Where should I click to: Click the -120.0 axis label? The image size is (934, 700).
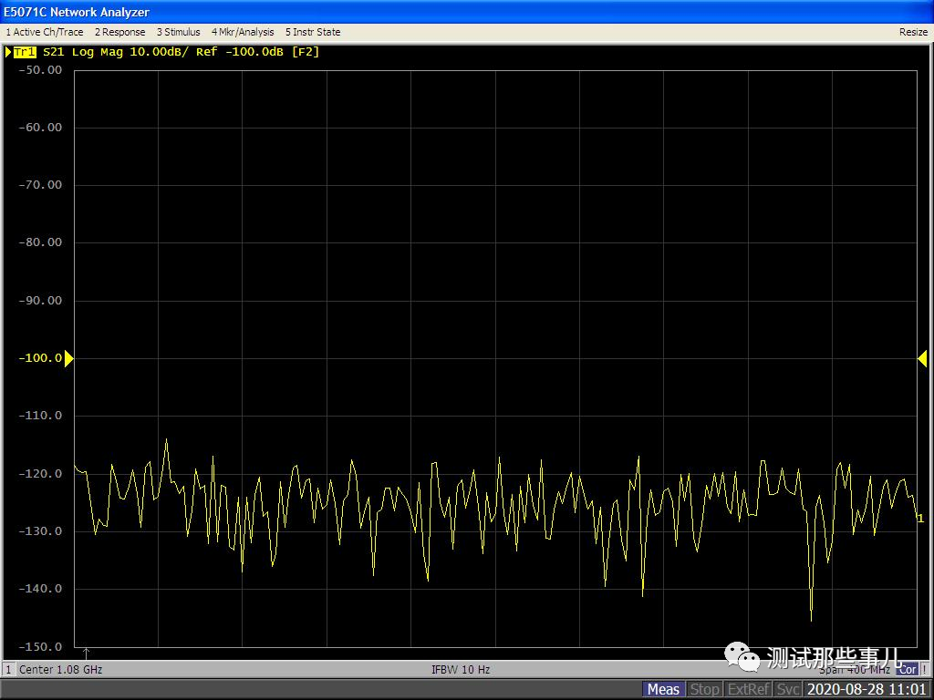40,474
